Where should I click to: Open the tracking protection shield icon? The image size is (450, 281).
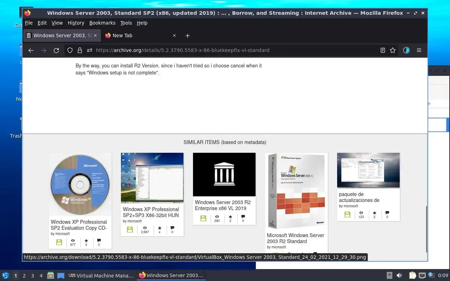pyautogui.click(x=70, y=50)
